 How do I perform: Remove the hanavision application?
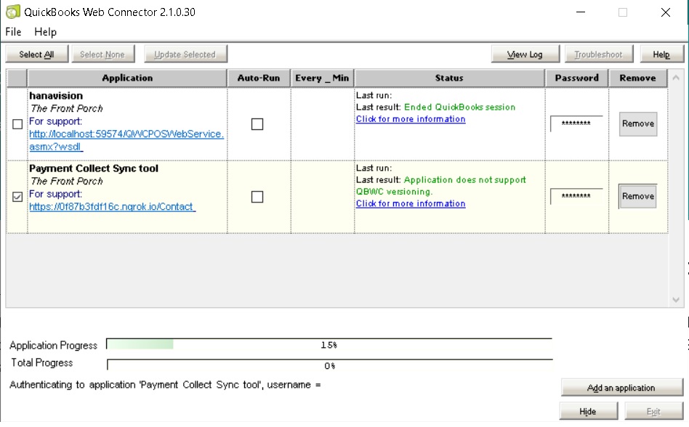[x=637, y=124]
